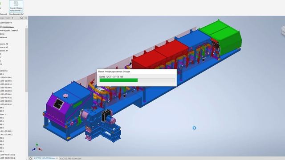The image size is (285, 160).
Task: Open the browser panel search icon
Action: [x=22, y=18]
